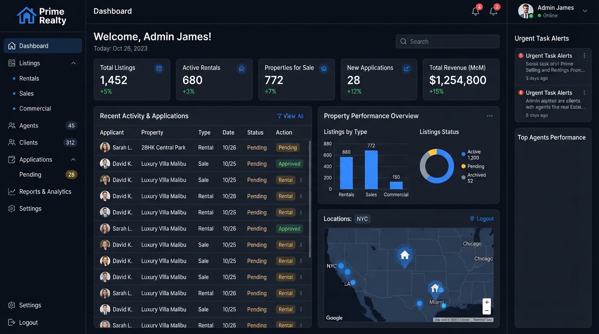Open Rentals under Listings
599x334 pixels.
[29, 78]
